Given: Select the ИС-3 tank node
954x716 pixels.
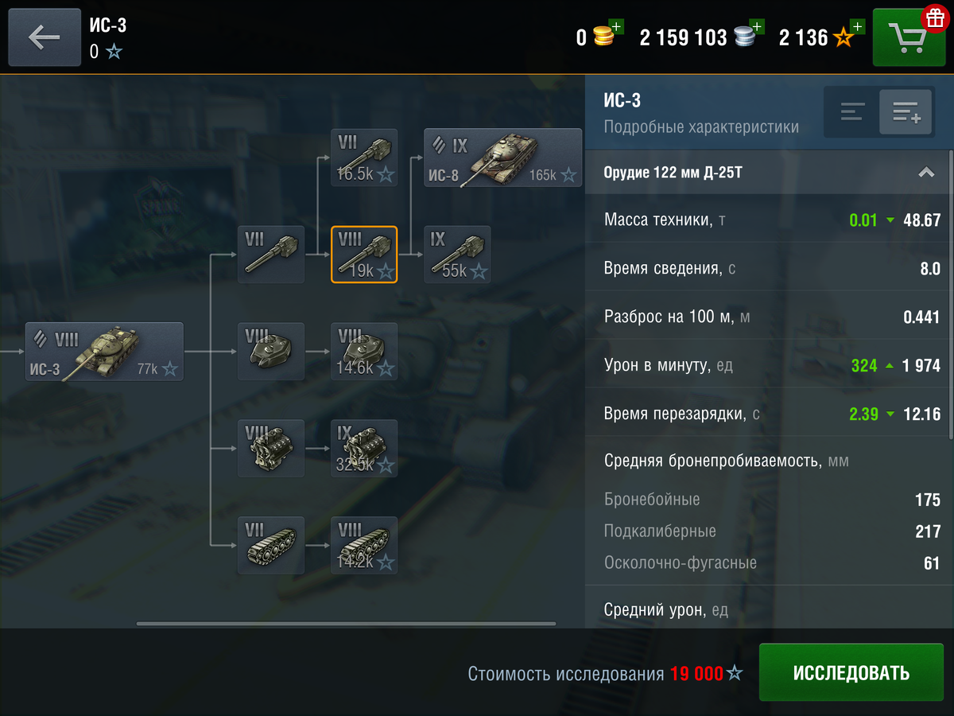Looking at the screenshot, I should [x=104, y=352].
